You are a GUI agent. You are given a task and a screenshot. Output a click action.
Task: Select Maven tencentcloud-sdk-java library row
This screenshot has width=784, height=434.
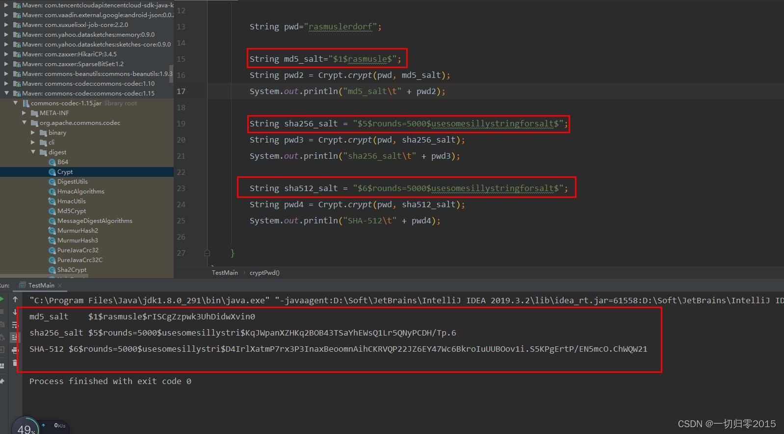(x=87, y=5)
